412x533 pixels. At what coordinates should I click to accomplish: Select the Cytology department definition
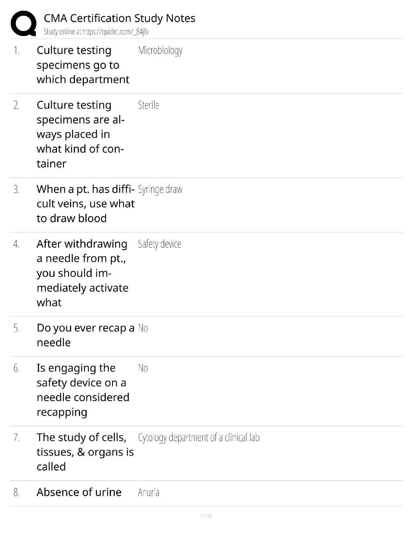tap(199, 438)
